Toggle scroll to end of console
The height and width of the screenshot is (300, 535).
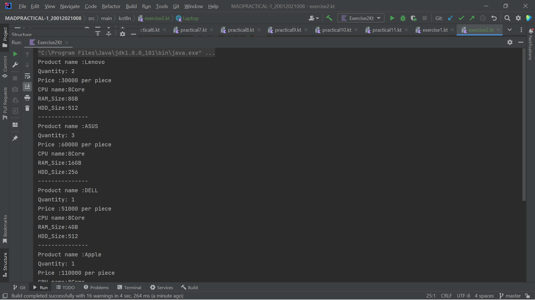coord(27,87)
